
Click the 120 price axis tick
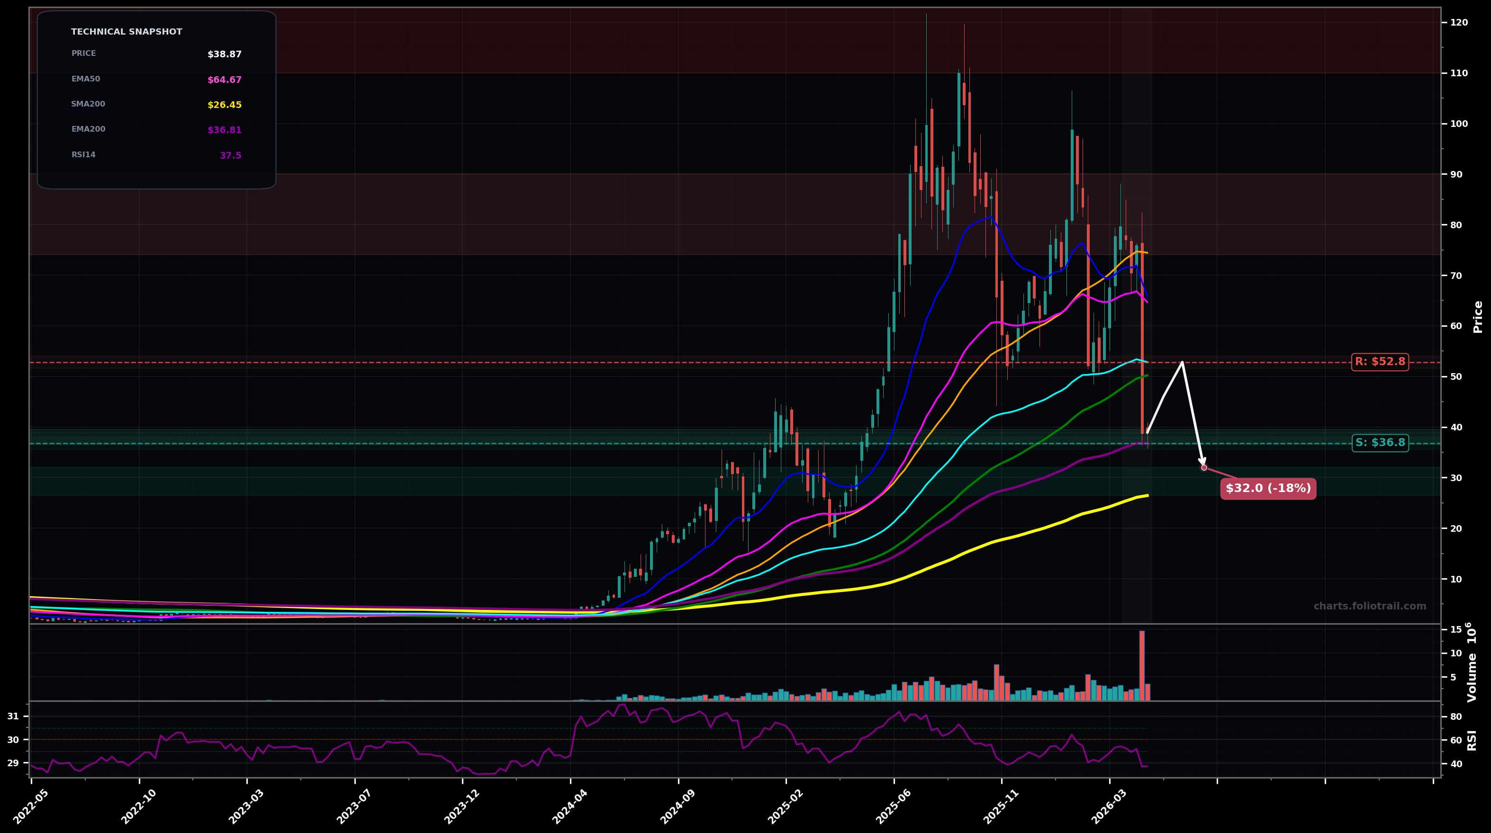[x=1459, y=23]
